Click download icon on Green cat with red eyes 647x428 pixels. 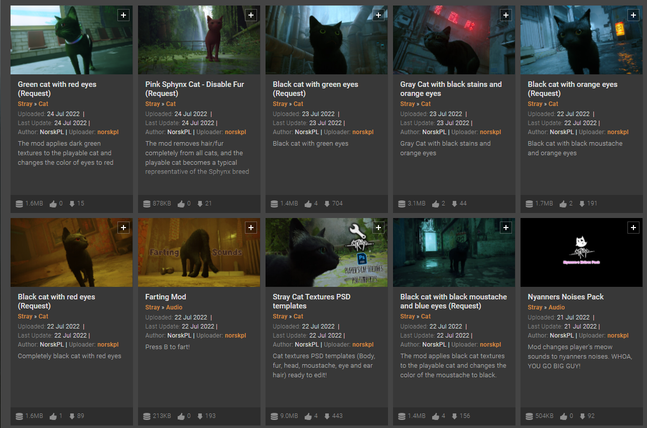72,204
